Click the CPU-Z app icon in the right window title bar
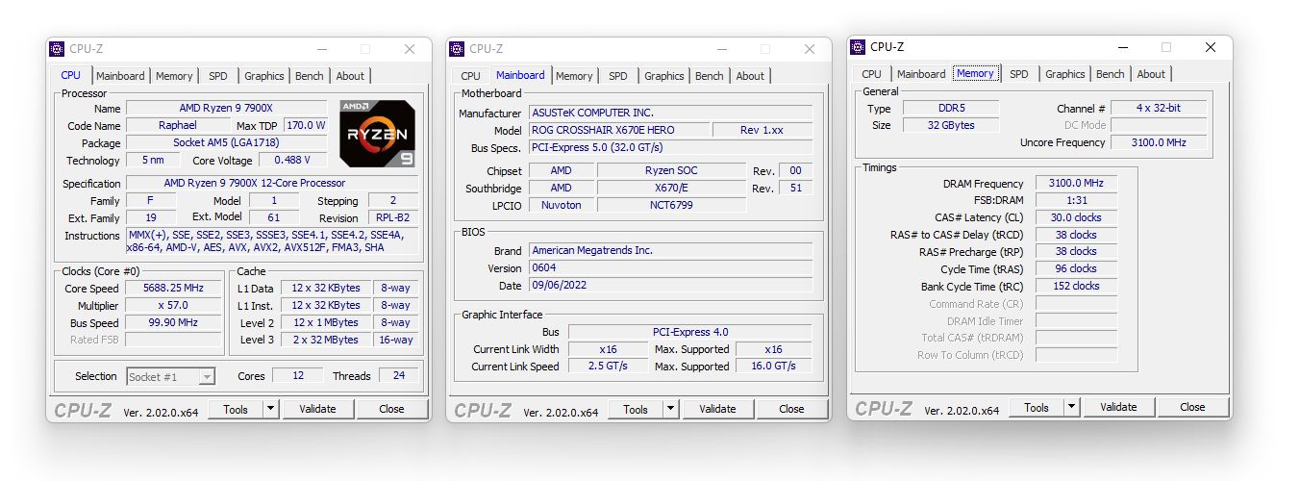Screen dimensions: 1300x481 (x=858, y=47)
